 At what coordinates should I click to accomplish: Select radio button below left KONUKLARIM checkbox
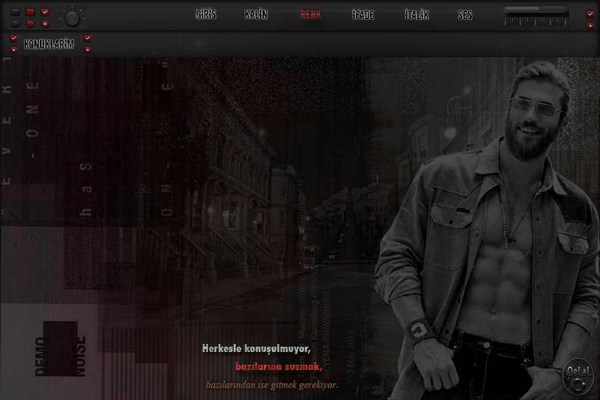coord(13,49)
